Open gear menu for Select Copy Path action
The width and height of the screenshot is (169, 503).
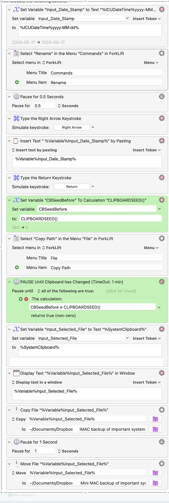[162, 238]
